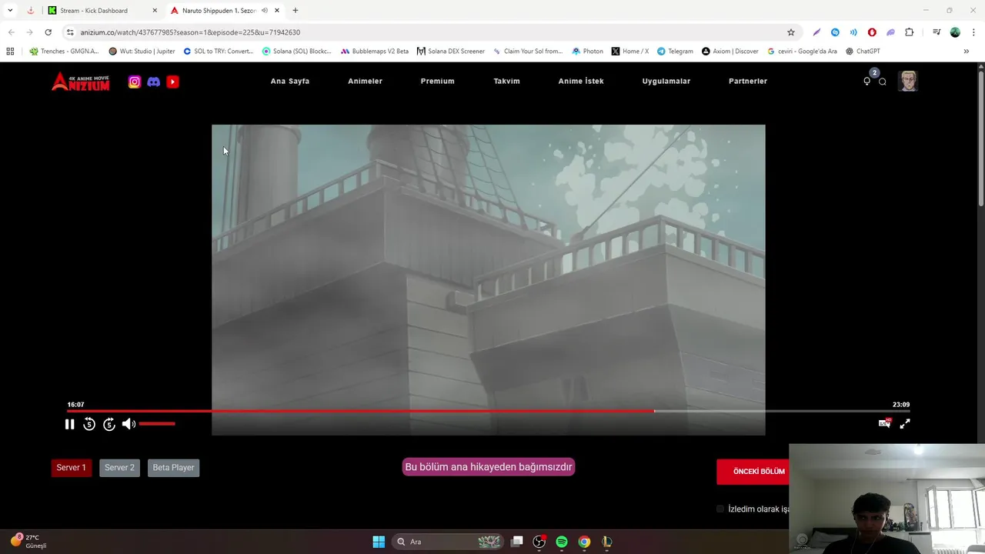985x554 pixels.
Task: Select the Beta Player option
Action: (173, 468)
